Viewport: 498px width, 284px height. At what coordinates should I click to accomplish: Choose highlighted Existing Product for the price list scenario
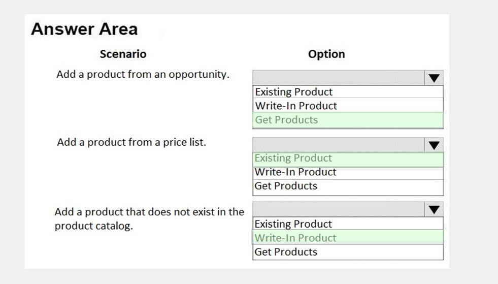348,159
